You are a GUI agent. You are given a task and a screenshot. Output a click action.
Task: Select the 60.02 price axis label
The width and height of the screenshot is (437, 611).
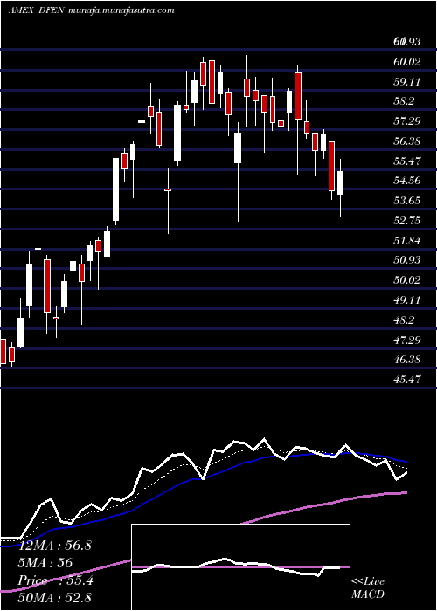click(x=407, y=61)
